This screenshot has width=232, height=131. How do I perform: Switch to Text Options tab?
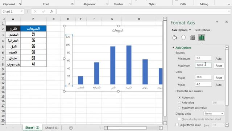202,30
